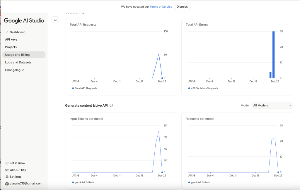This screenshot has height=190, width=300.
Task: Click the info icon beside Generate content & Live API
Action: click(x=111, y=106)
